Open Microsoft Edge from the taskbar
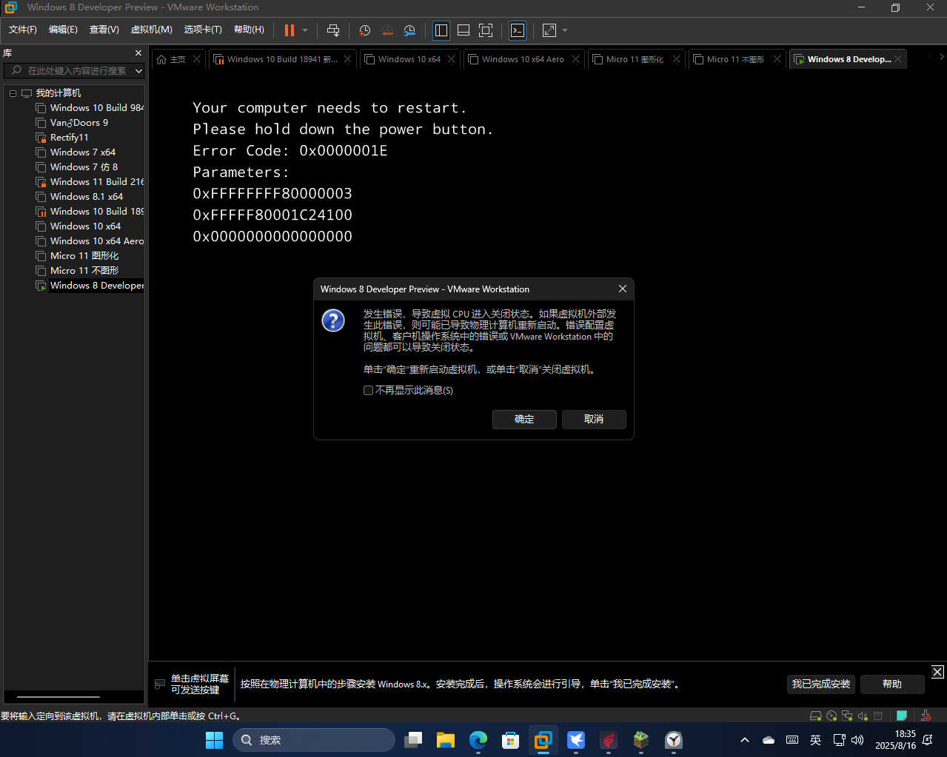 (478, 740)
